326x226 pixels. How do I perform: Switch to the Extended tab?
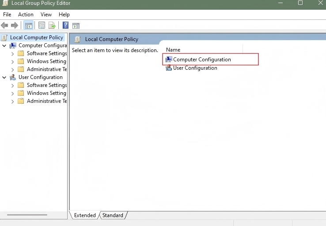85,215
